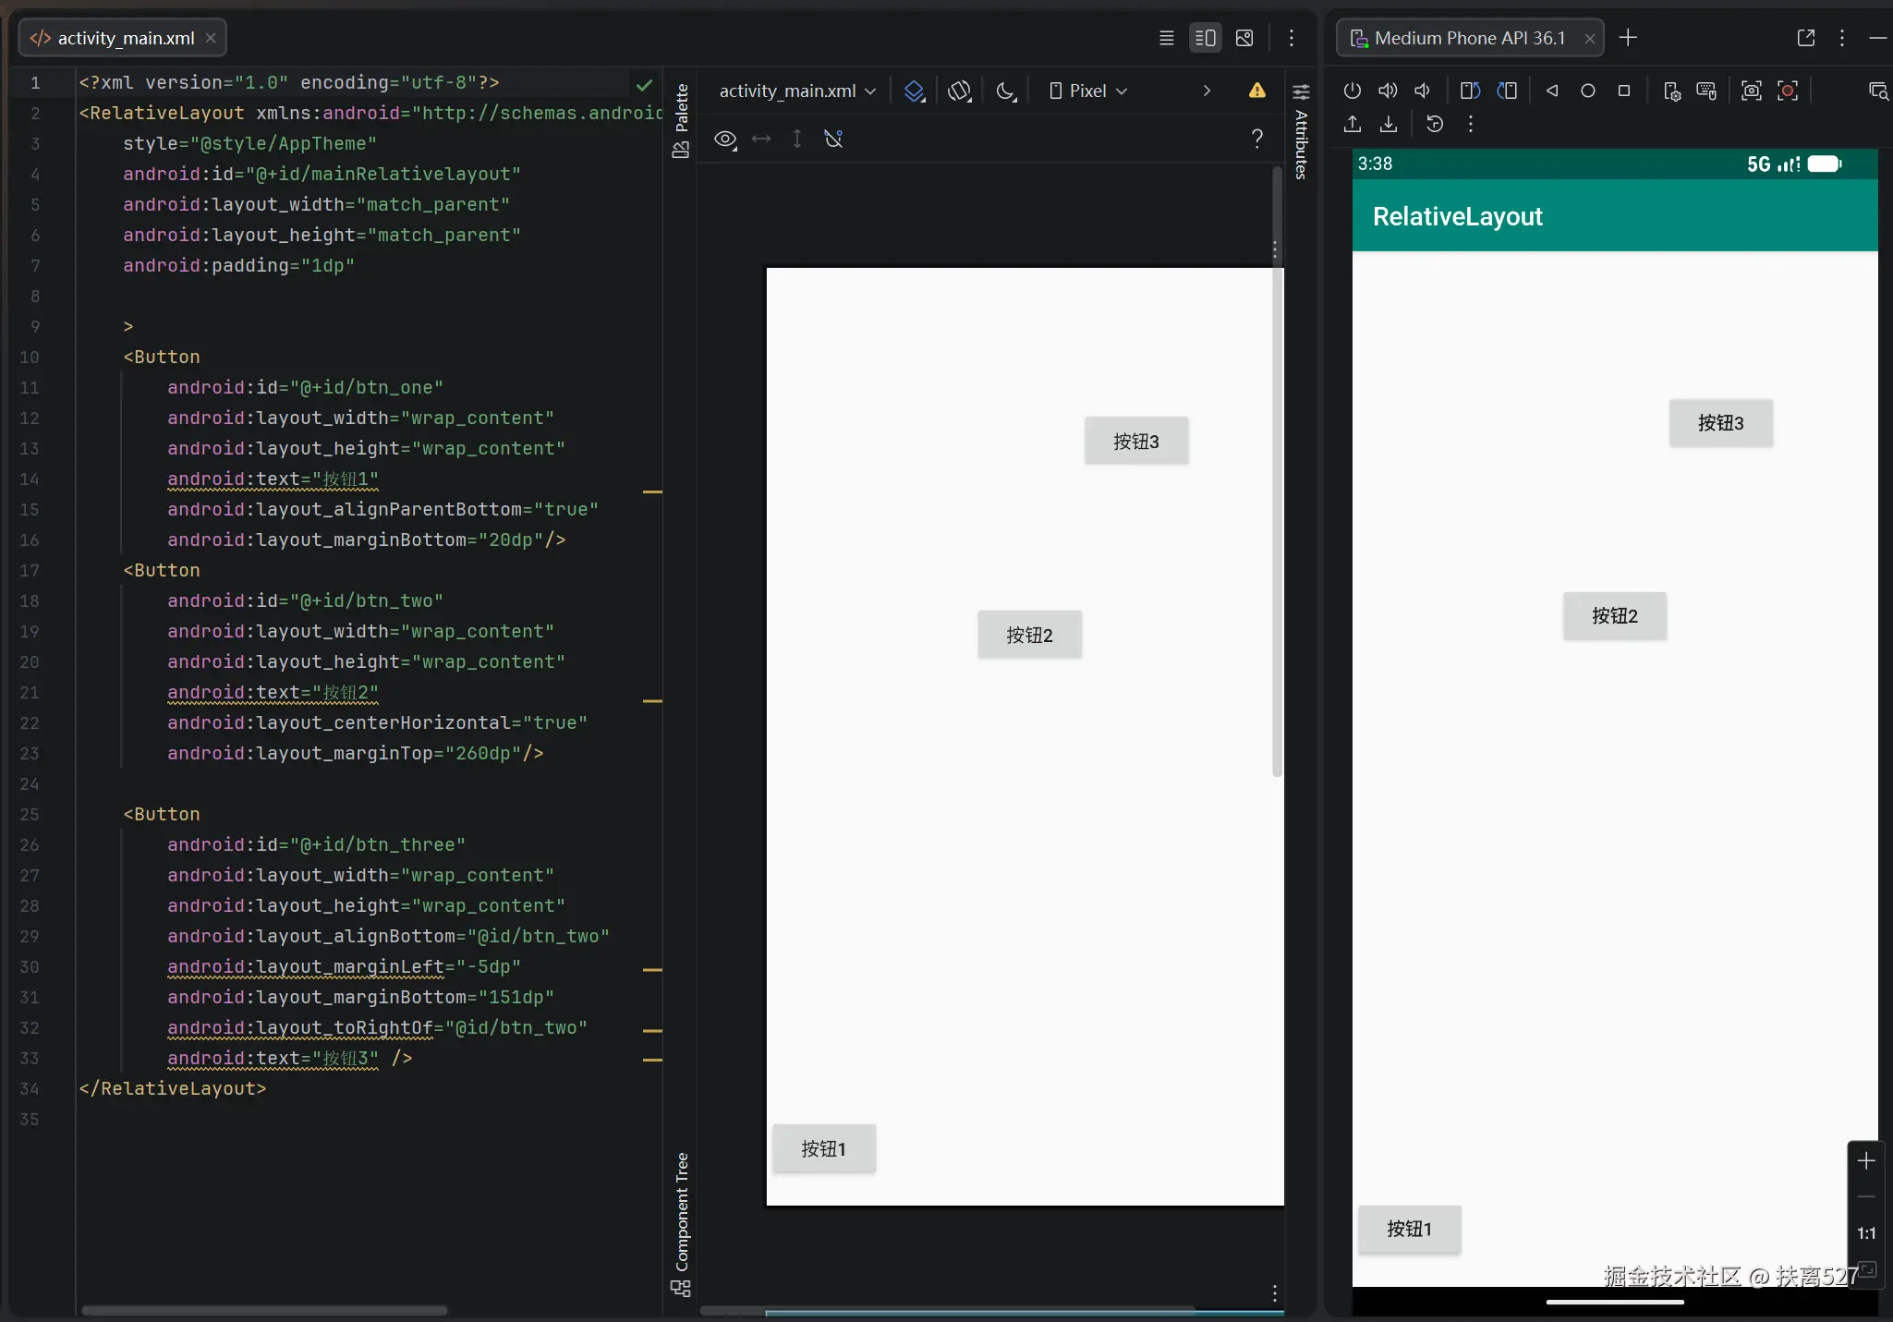Take an emulator screenshot
Screen dimensions: 1893x1322
(1751, 91)
